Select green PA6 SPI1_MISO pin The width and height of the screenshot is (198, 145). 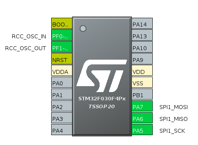(142, 118)
